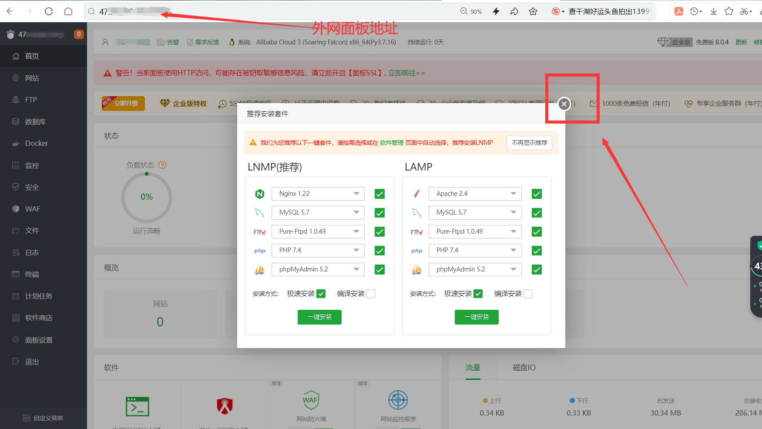Enable LAMP 编译安装 checkbox

pos(528,294)
